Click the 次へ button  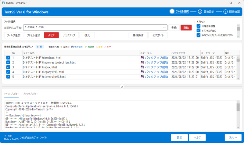coord(233,138)
